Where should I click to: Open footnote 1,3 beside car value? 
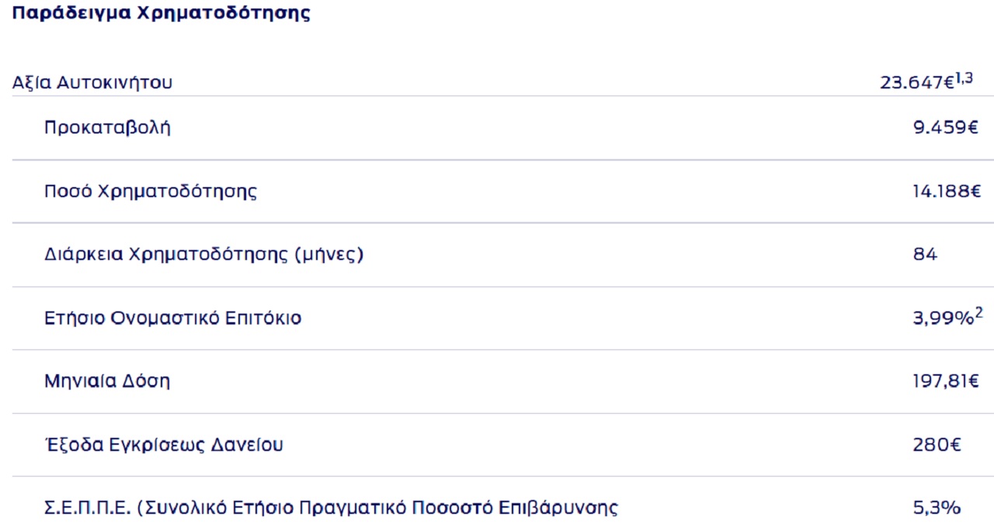coord(964,78)
